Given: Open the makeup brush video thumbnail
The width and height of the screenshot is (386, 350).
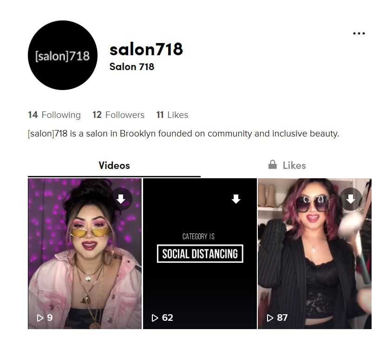Looking at the screenshot, I should click(314, 253).
